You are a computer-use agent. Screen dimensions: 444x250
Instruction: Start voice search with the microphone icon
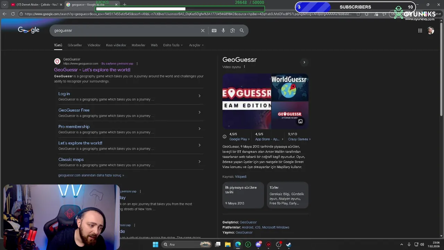click(223, 31)
